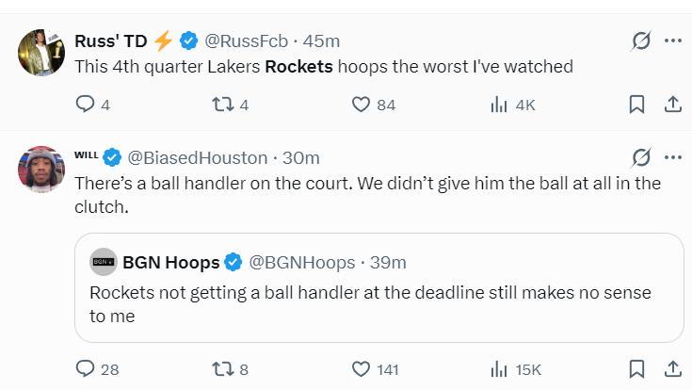Viewport: 692px width, 390px height.
Task: Reply to BiasedHouston's ball handler tweet
Action: pos(85,368)
